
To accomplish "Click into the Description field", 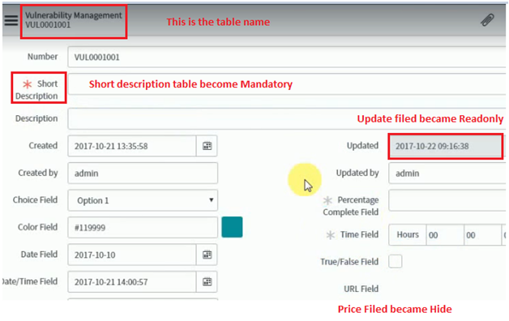I will click(x=287, y=119).
